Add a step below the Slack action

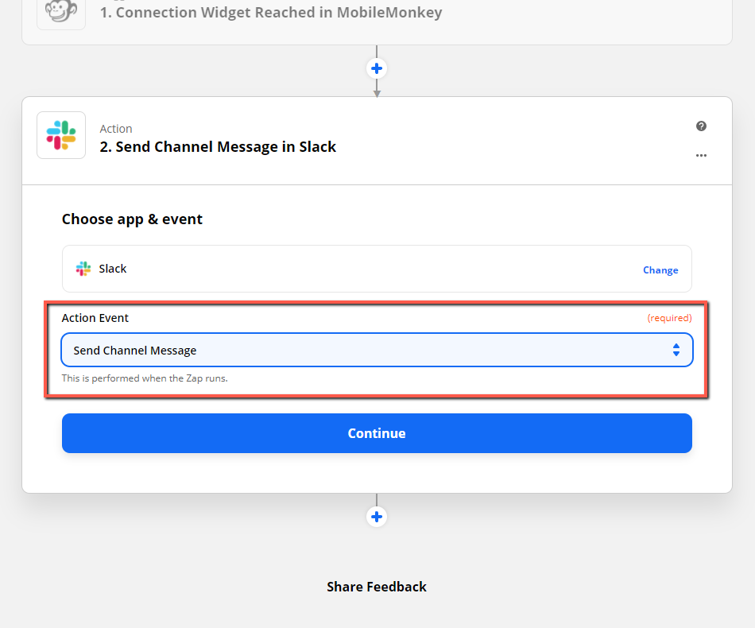click(377, 517)
